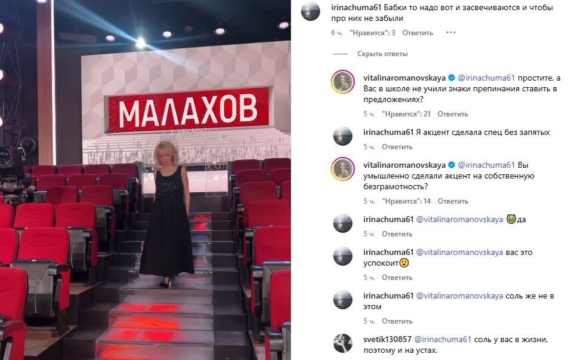
Task: Click vitalinaromanovskaya's profile picture on first reply
Action: click(x=342, y=82)
